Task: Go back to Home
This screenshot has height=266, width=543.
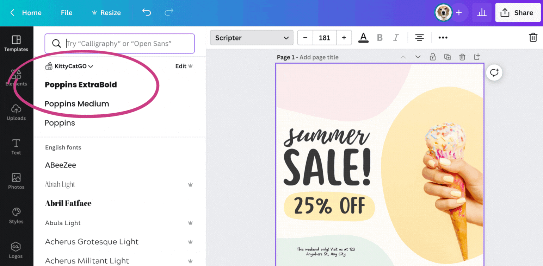Action: coord(26,13)
